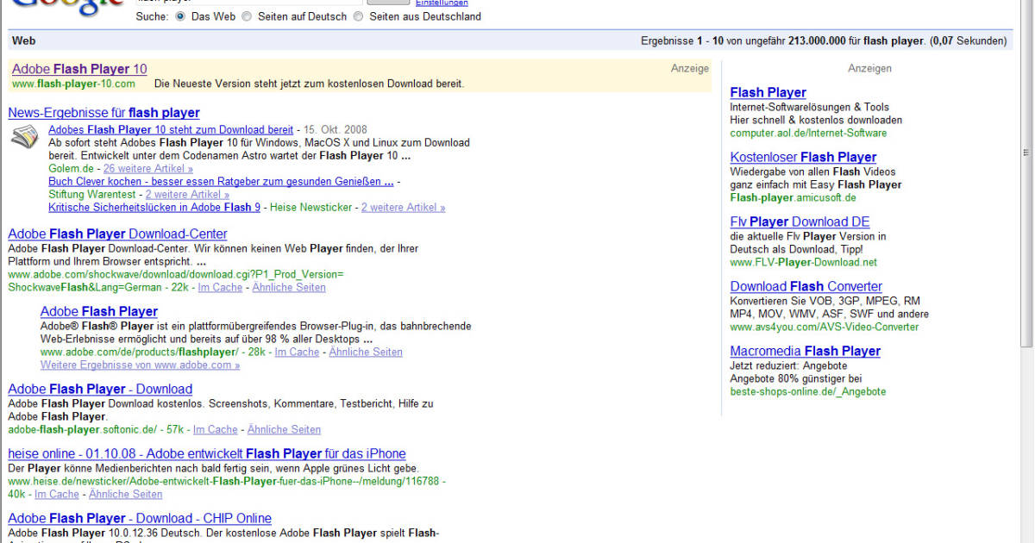1035x543 pixels.
Task: Open the 'Download Flash Converter' ad
Action: click(806, 286)
